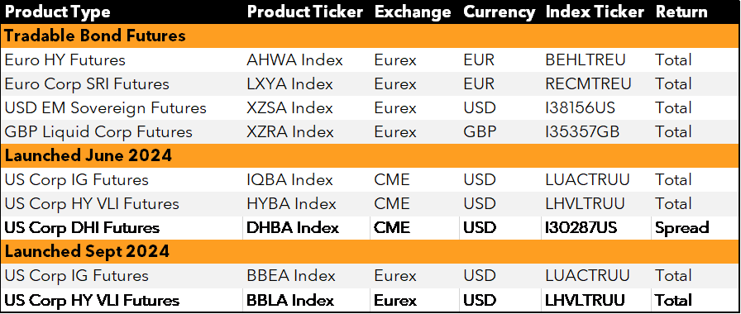Select the Product Ticker column header
The height and width of the screenshot is (314, 741).
tap(307, 12)
